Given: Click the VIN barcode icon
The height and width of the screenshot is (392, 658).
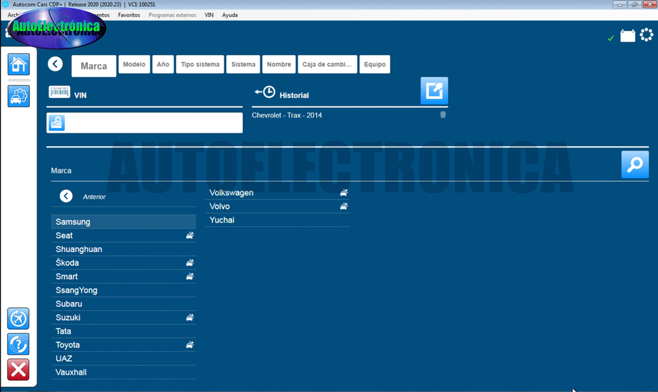Looking at the screenshot, I should (x=59, y=92).
